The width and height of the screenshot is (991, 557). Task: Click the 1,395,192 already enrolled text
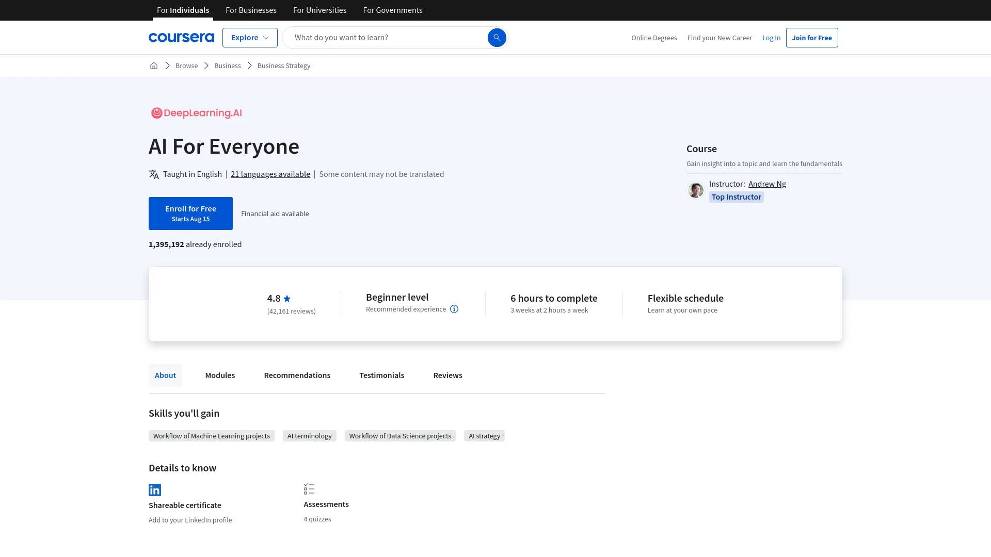click(x=195, y=244)
